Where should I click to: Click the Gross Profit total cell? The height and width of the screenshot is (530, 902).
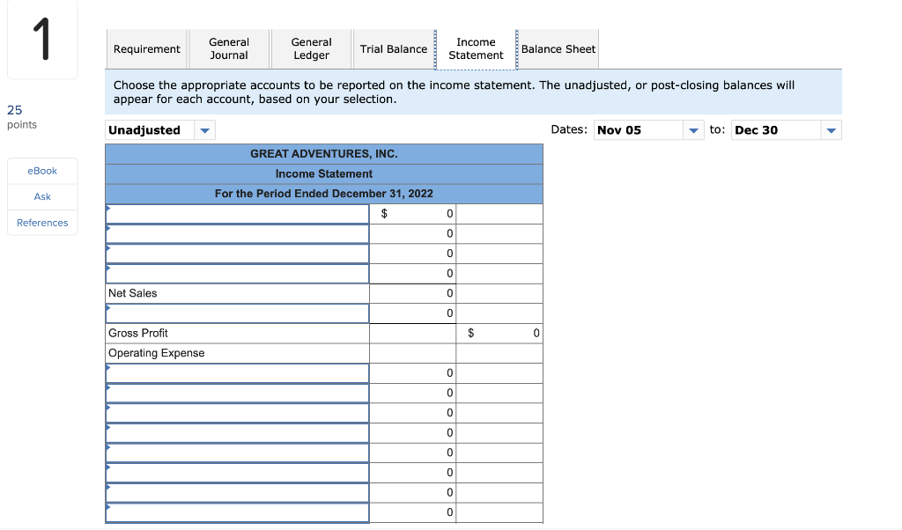click(x=499, y=333)
